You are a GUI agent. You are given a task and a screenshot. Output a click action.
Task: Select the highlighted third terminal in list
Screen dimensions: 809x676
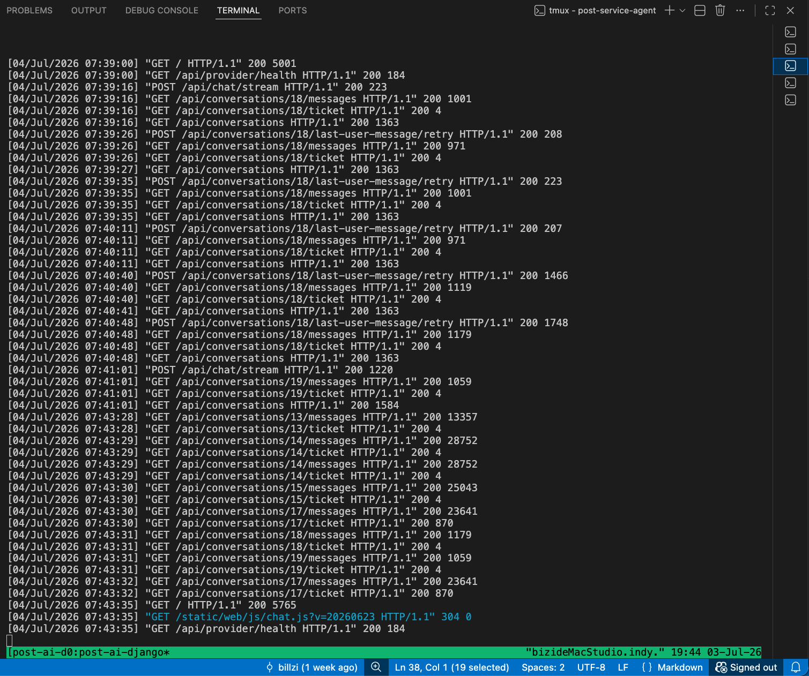click(x=790, y=66)
